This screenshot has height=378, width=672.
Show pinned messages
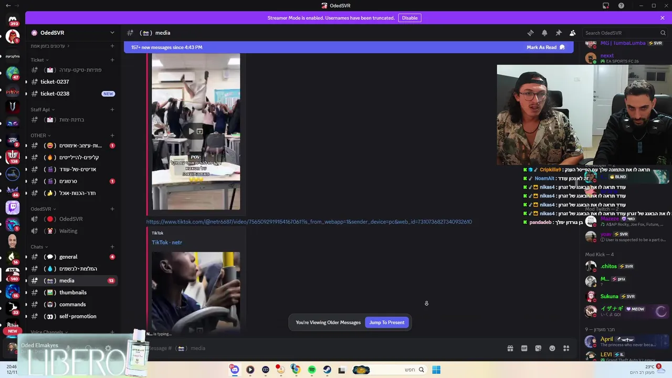click(559, 33)
